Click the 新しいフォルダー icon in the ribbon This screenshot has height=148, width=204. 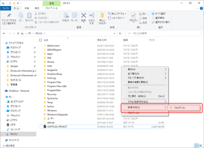[x=102, y=16]
